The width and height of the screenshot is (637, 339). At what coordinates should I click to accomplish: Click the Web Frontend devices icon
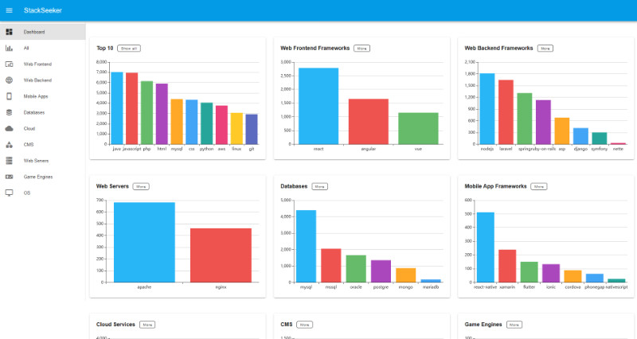click(x=9, y=64)
